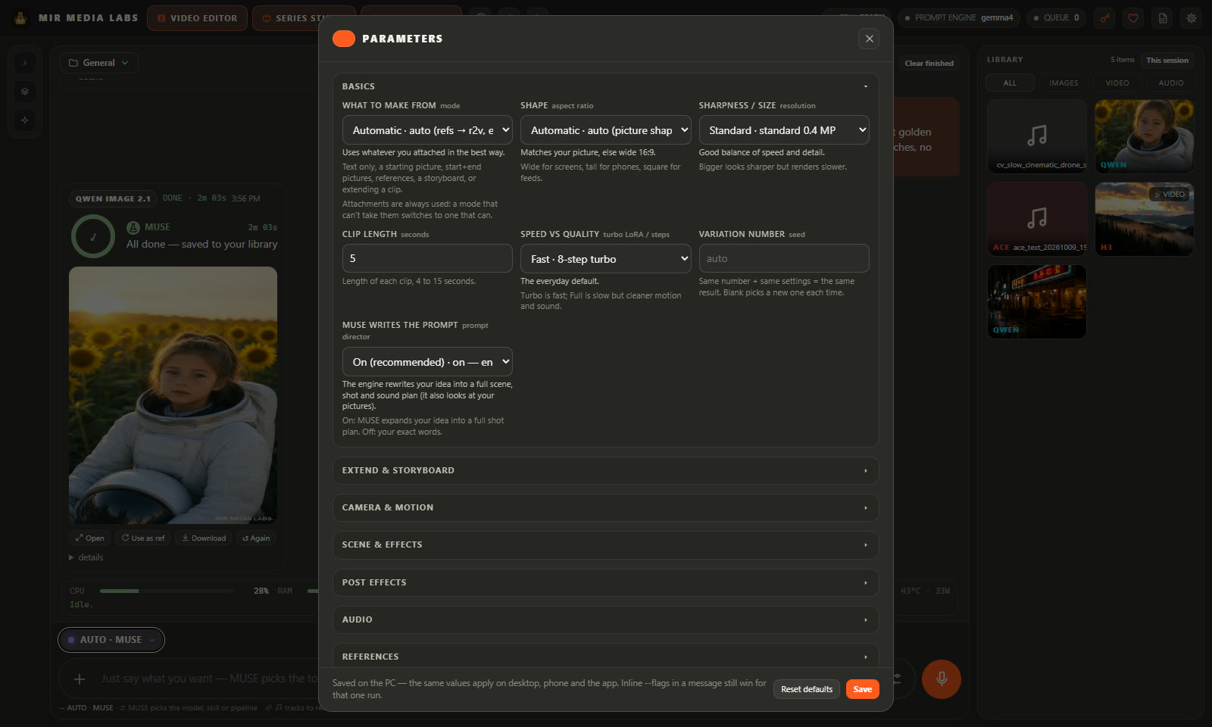Open the AUTO · MUSE mode selector
Image resolution: width=1212 pixels, height=727 pixels.
click(x=111, y=640)
